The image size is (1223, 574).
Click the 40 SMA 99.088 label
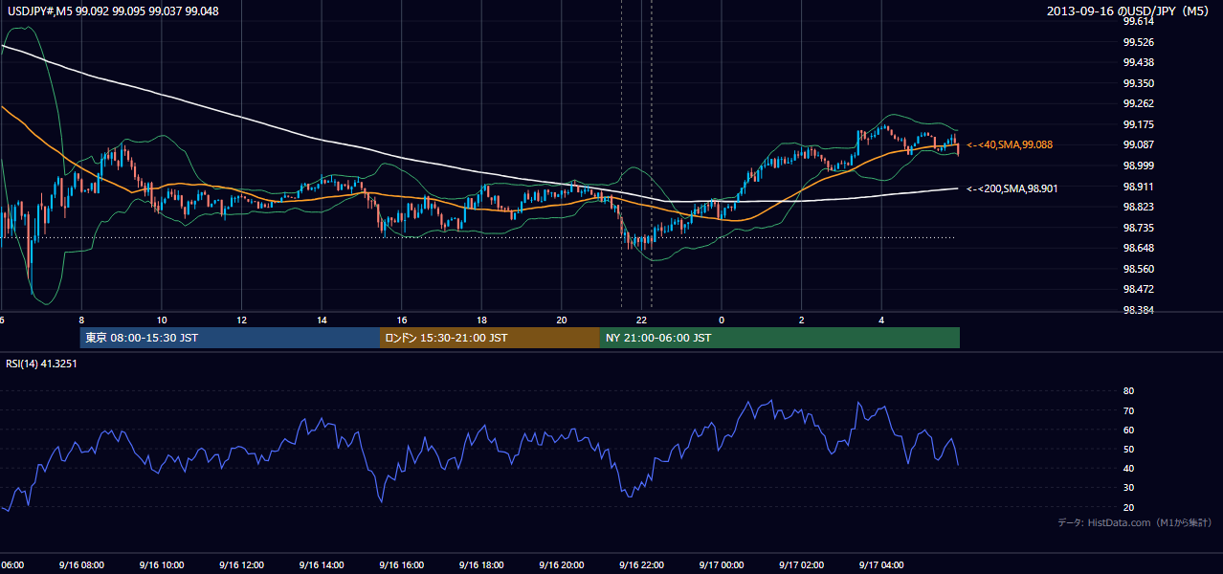coord(1010,144)
